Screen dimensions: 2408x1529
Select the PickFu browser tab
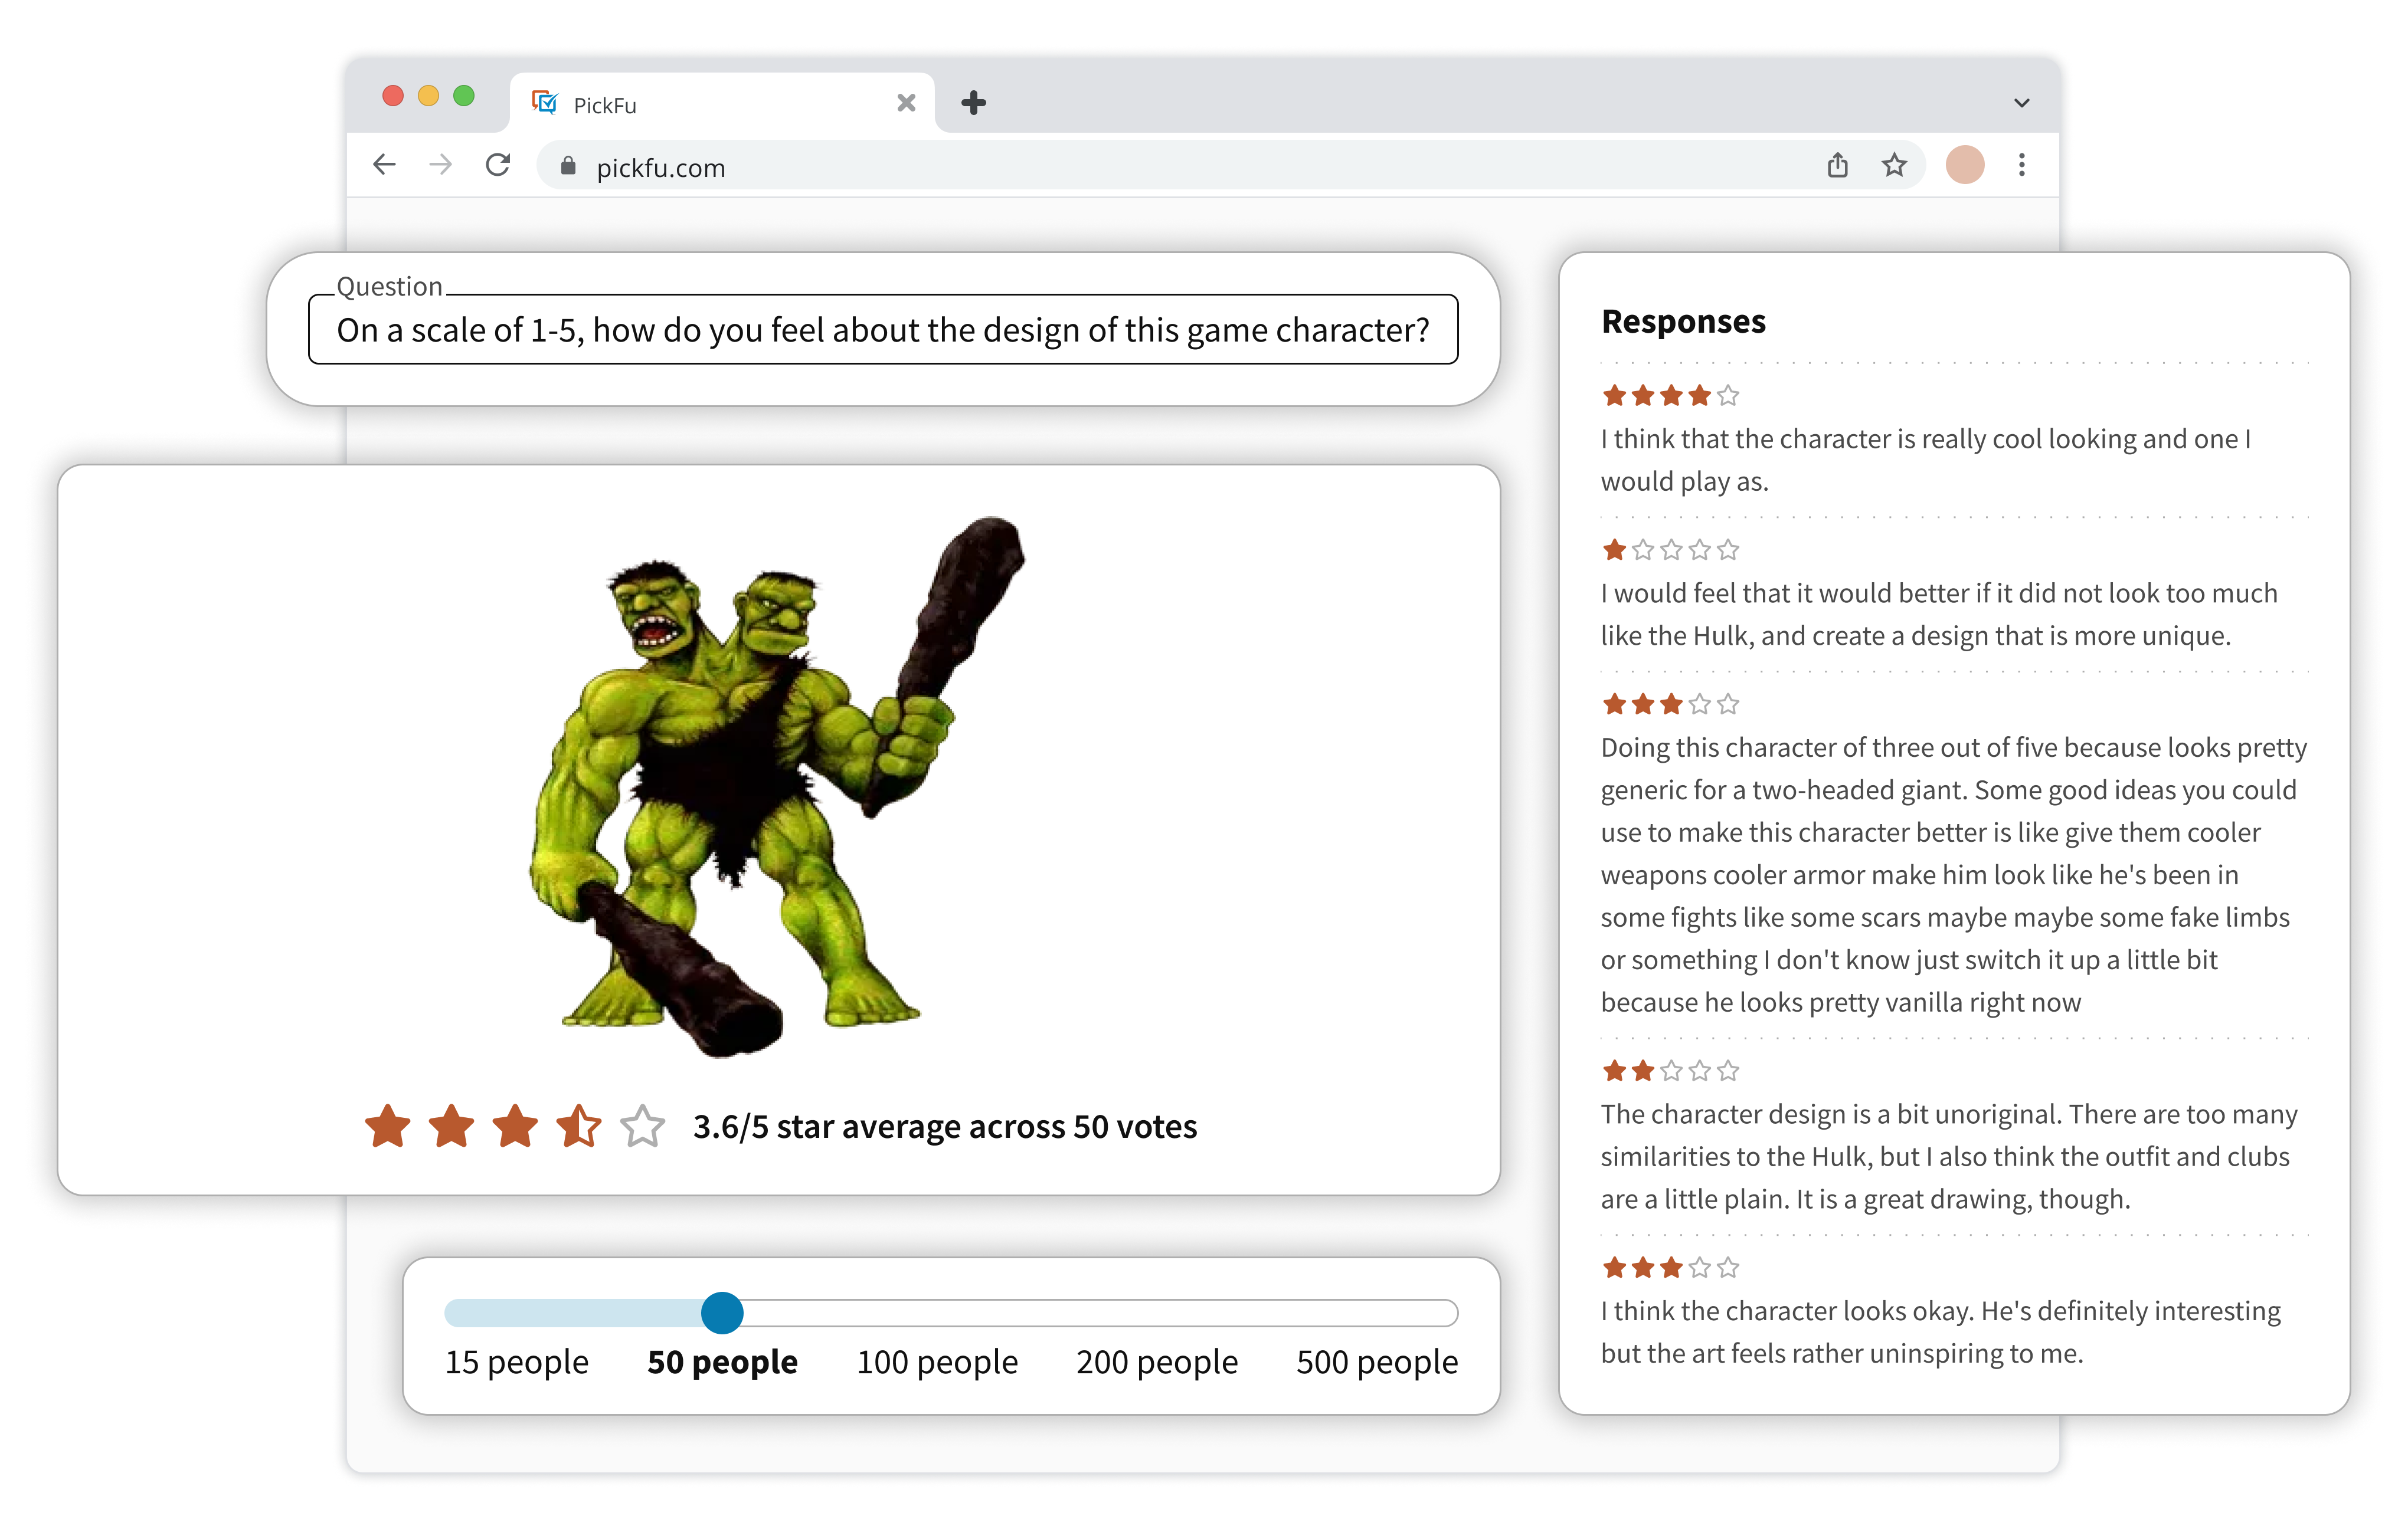(x=700, y=105)
